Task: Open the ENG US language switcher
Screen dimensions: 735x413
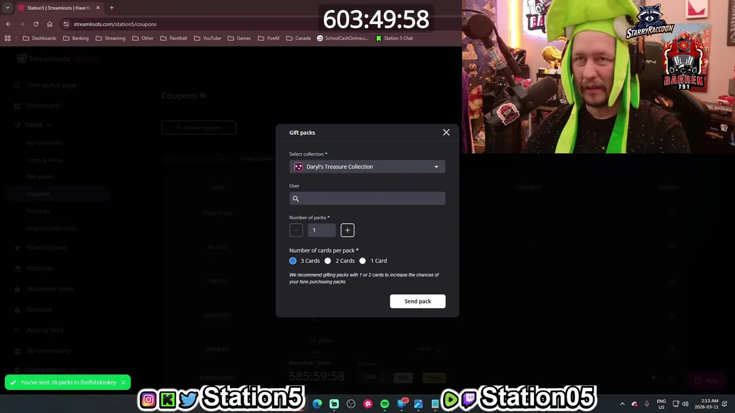Action: coord(661,404)
